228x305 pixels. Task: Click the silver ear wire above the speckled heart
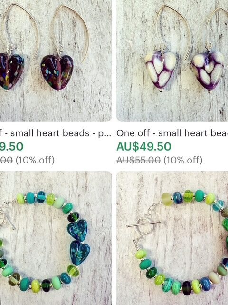coord(71,32)
